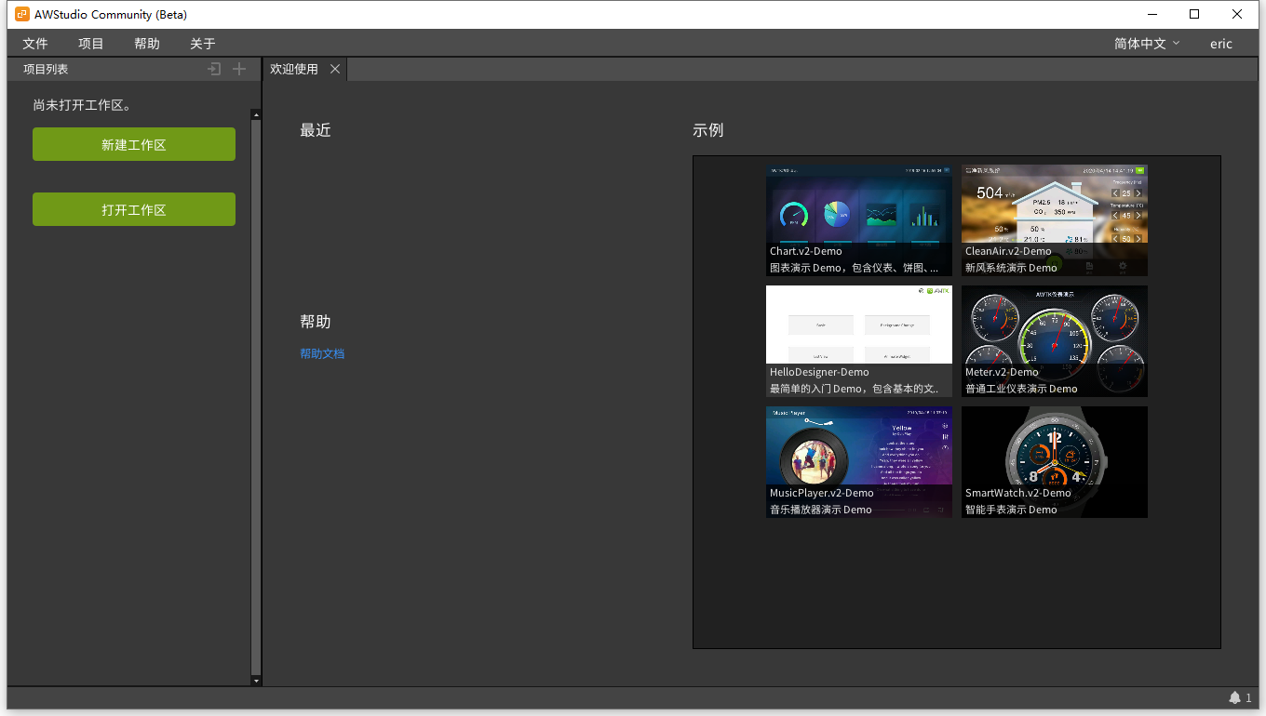The width and height of the screenshot is (1266, 716).
Task: Open the 简体中文 language dropdown
Action: pyautogui.click(x=1147, y=44)
